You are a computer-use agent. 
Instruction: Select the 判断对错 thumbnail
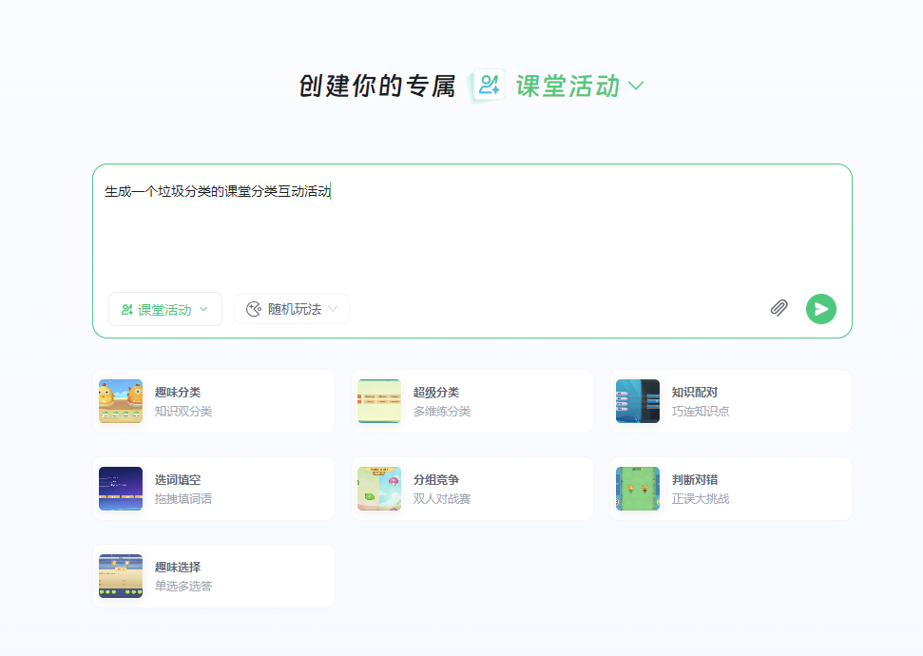click(638, 489)
